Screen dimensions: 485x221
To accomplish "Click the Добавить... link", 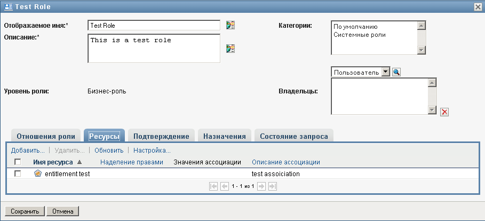I will tap(28, 151).
